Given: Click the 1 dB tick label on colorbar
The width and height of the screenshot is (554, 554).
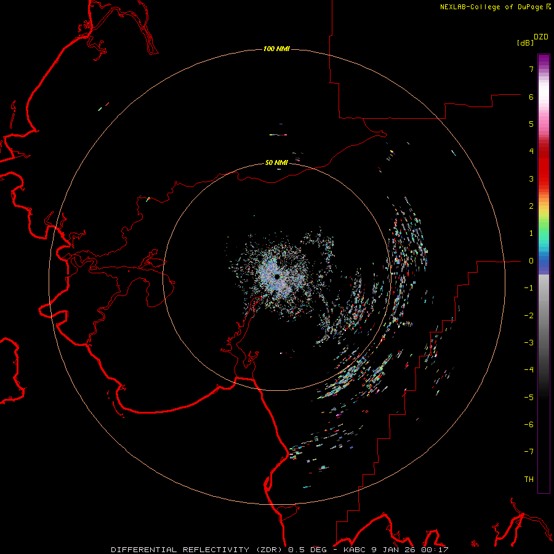Looking at the screenshot, I should 531,233.
